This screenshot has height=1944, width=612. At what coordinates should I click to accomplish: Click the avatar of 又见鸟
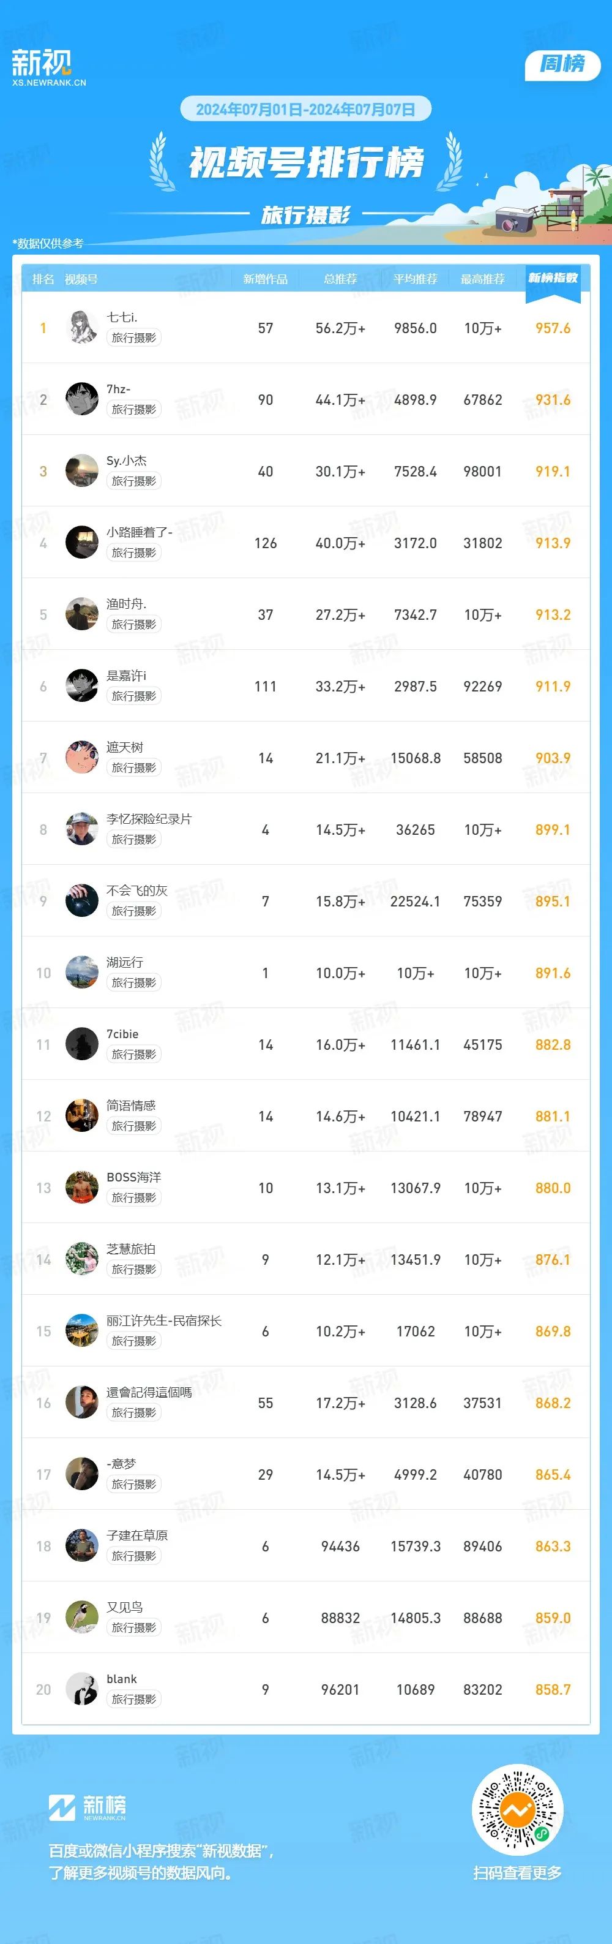[x=82, y=1618]
